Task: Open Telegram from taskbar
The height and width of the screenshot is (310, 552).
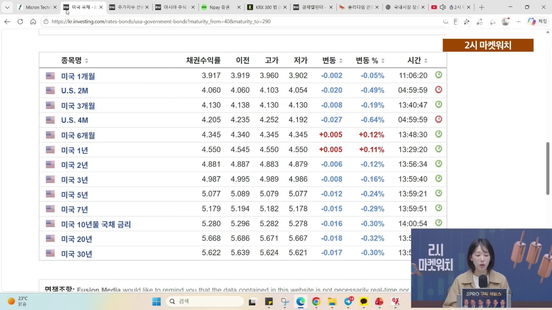Action: [x=348, y=301]
